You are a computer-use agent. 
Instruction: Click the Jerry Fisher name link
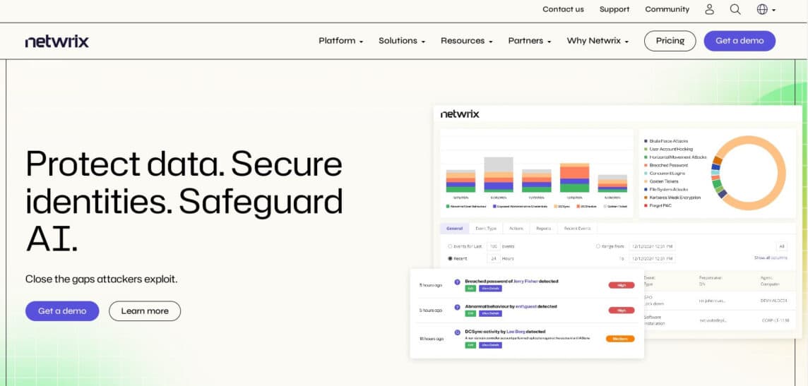coord(525,282)
